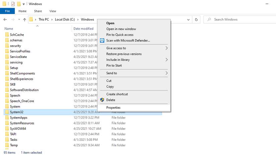Screen dimensions: 276x155
Task: Select the SystemResources folder name
Action: pyautogui.click(x=22, y=123)
